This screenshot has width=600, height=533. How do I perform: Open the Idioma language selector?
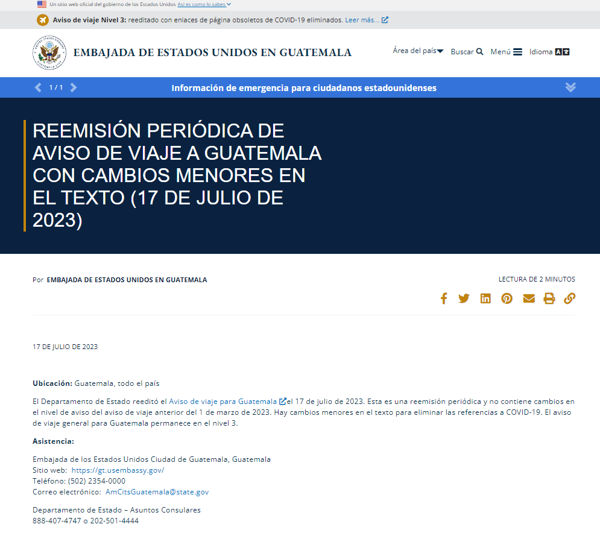[x=549, y=51]
